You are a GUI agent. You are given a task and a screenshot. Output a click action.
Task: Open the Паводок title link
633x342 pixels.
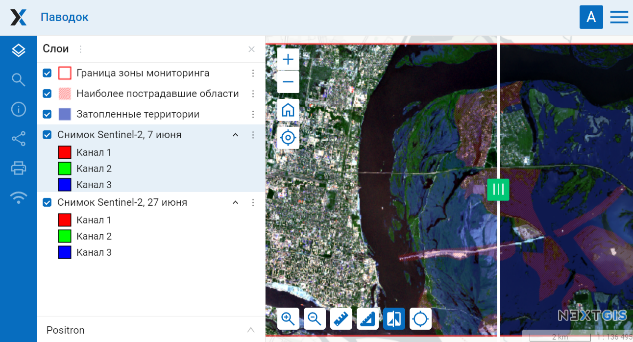click(x=64, y=17)
